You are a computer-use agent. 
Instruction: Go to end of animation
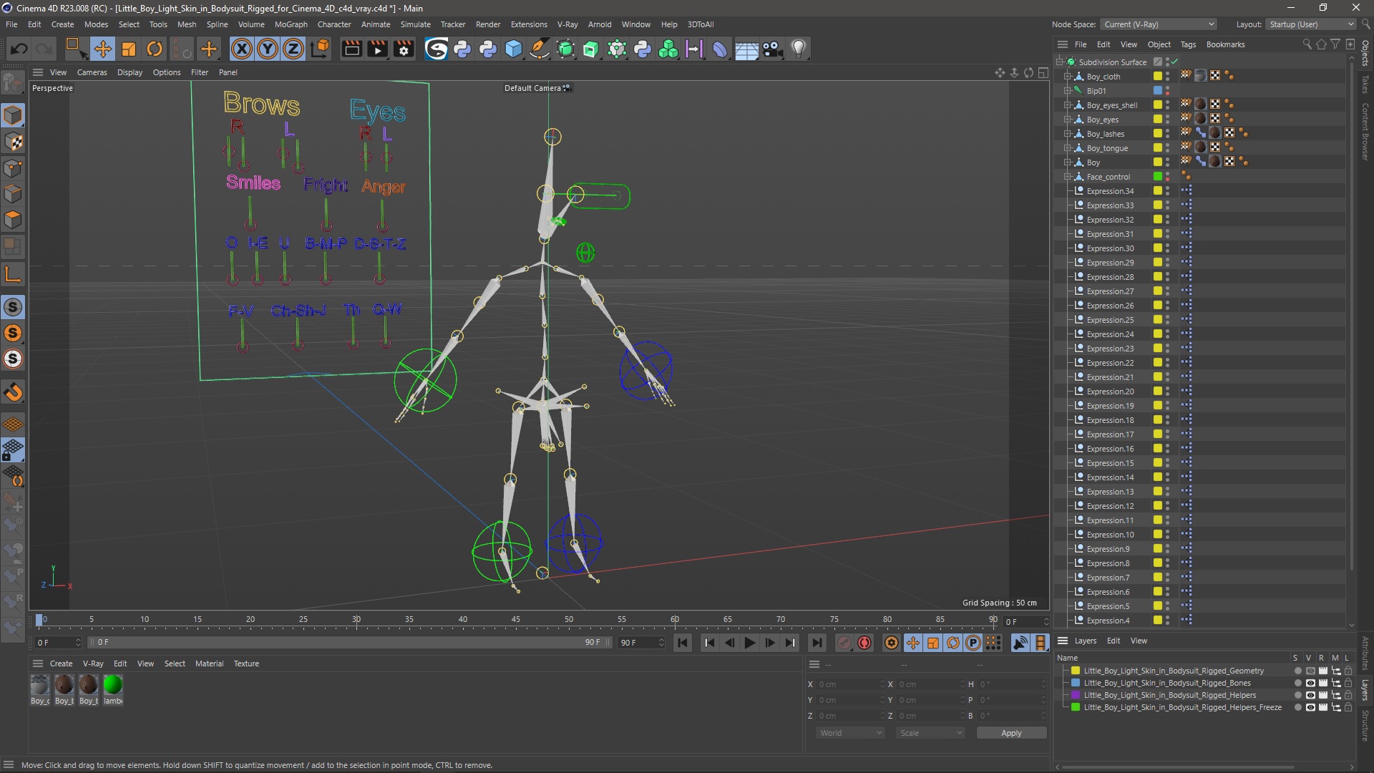point(817,643)
